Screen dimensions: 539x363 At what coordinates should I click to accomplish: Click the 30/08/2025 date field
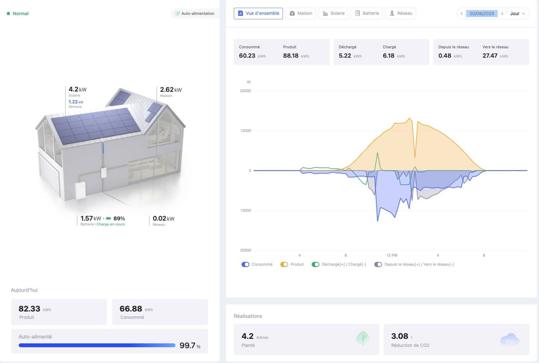[x=481, y=13]
